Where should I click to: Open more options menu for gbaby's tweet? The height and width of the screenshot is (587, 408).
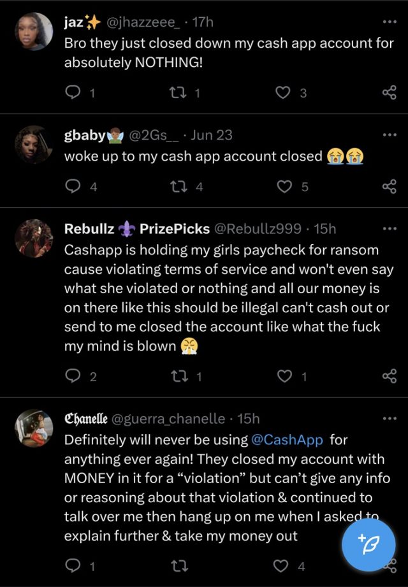click(x=390, y=134)
